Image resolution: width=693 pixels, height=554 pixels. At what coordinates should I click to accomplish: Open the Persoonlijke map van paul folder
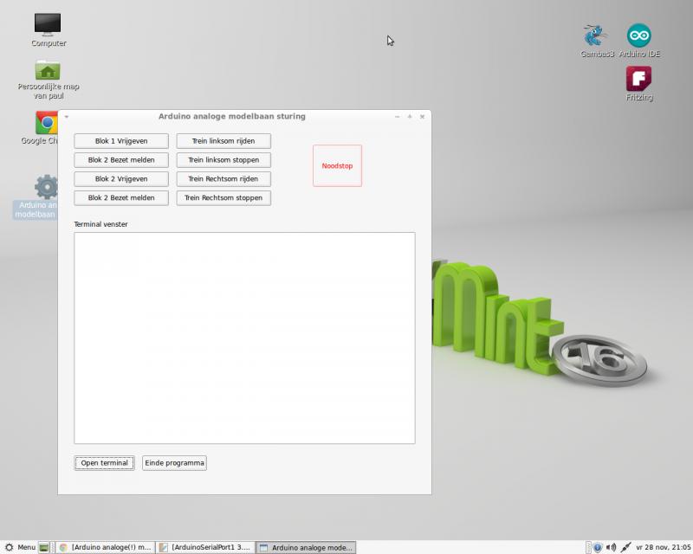[x=49, y=80]
